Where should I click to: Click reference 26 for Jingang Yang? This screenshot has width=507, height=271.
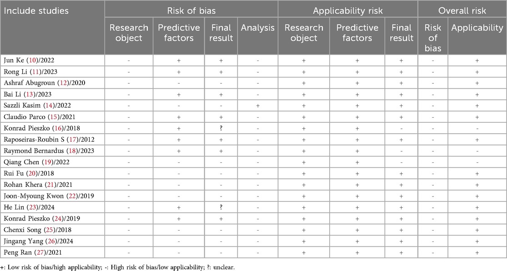(51, 241)
